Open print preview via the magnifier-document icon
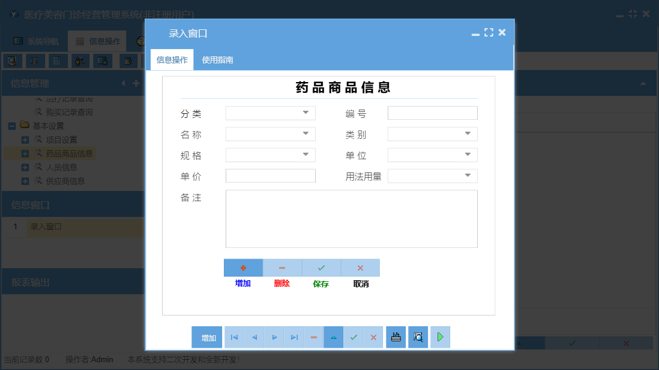The width and height of the screenshot is (659, 370). (x=418, y=337)
